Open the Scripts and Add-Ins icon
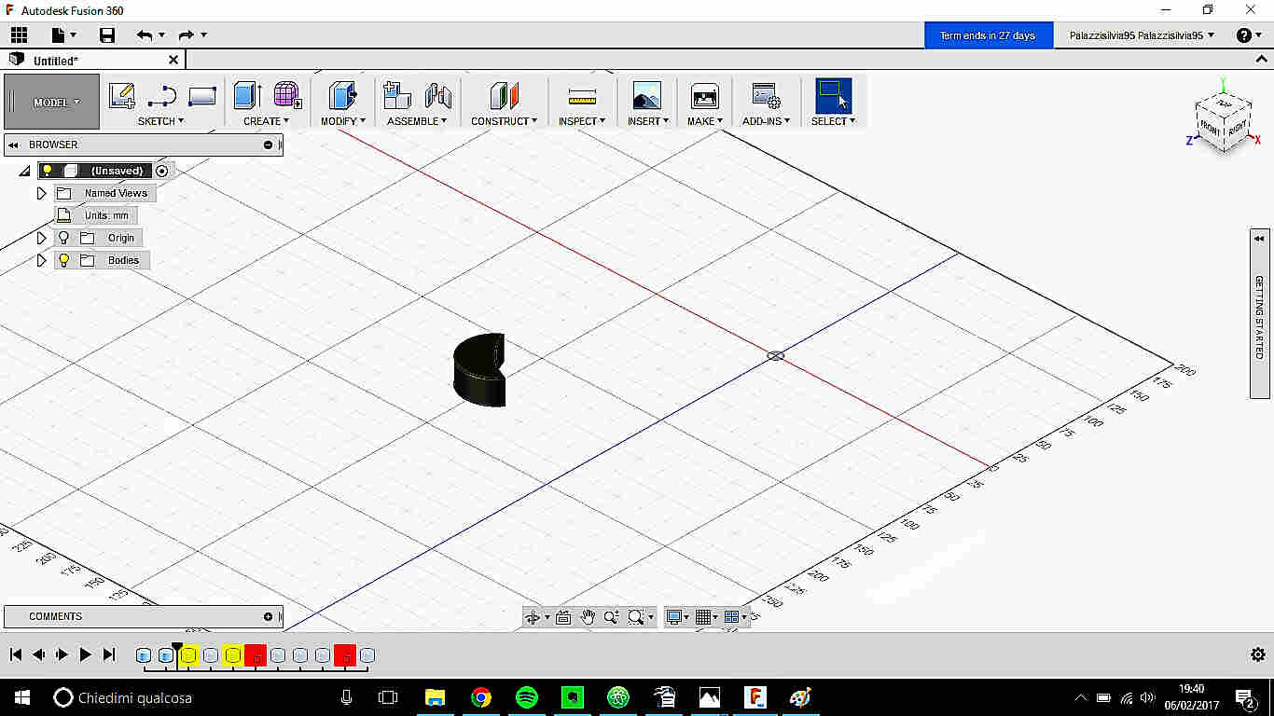The image size is (1274, 716). (x=766, y=95)
